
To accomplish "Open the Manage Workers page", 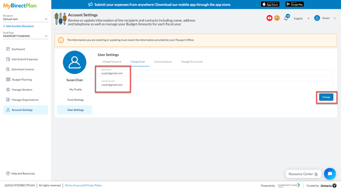I will pos(22,90).
